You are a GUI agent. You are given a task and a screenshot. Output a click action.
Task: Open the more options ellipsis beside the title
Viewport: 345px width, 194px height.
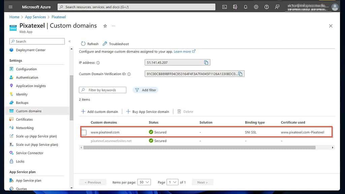pos(114,26)
